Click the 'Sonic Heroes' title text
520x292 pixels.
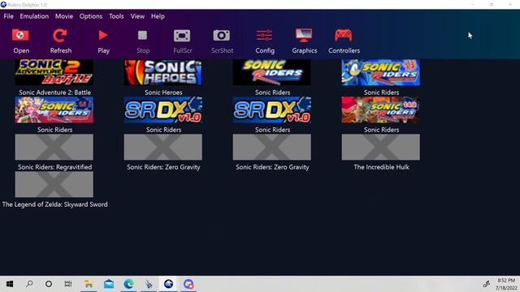tap(163, 92)
